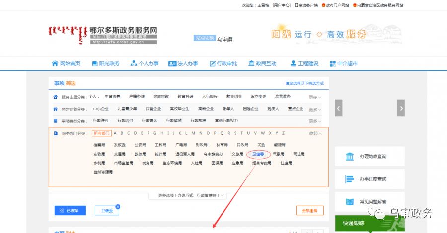Viewport: 447px width, 233px height.
Task: Visit 内蒙古自治区政务服务网站 link
Action: click(x=378, y=5)
